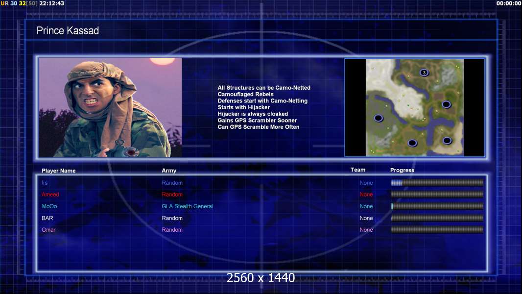This screenshot has width=522, height=294.
Task: Click 'All Structures can be Camo-Netted' line
Action: [264, 88]
